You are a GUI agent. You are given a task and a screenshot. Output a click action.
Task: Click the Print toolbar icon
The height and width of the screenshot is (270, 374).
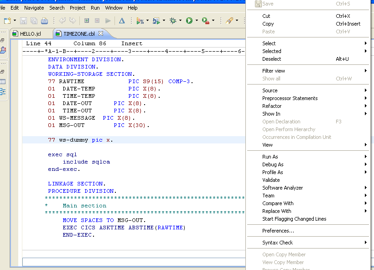[44, 21]
